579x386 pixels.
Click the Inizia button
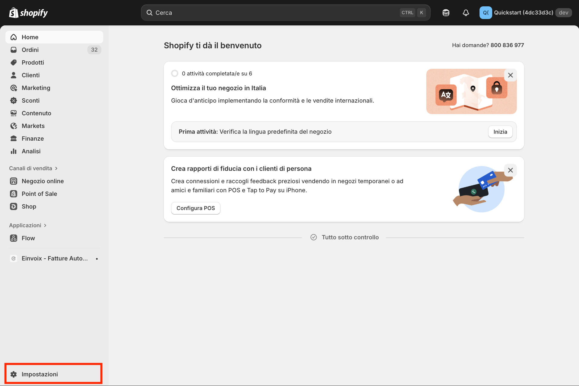click(x=500, y=132)
